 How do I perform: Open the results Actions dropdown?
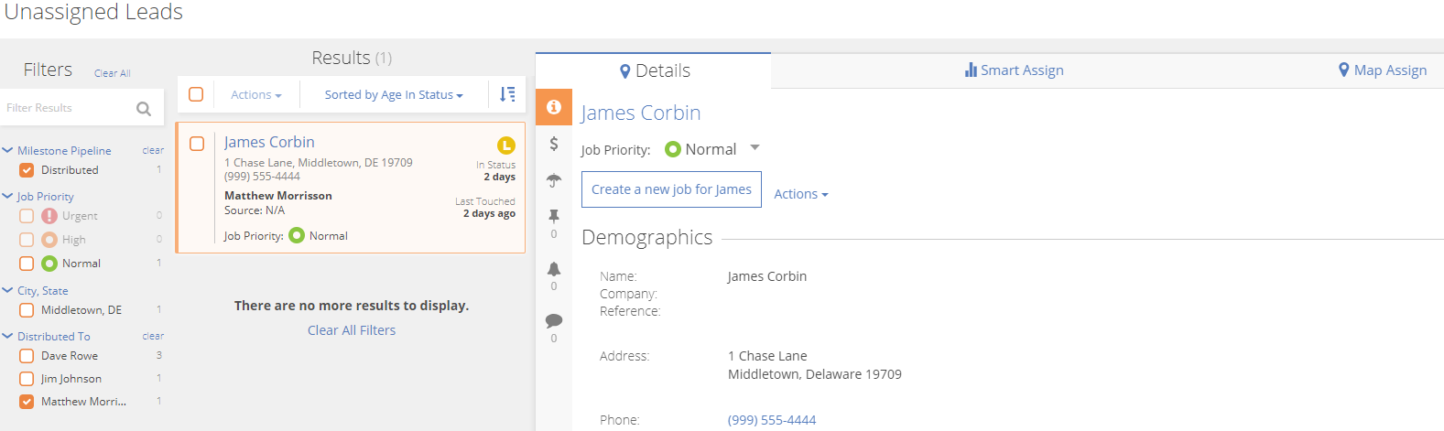256,94
